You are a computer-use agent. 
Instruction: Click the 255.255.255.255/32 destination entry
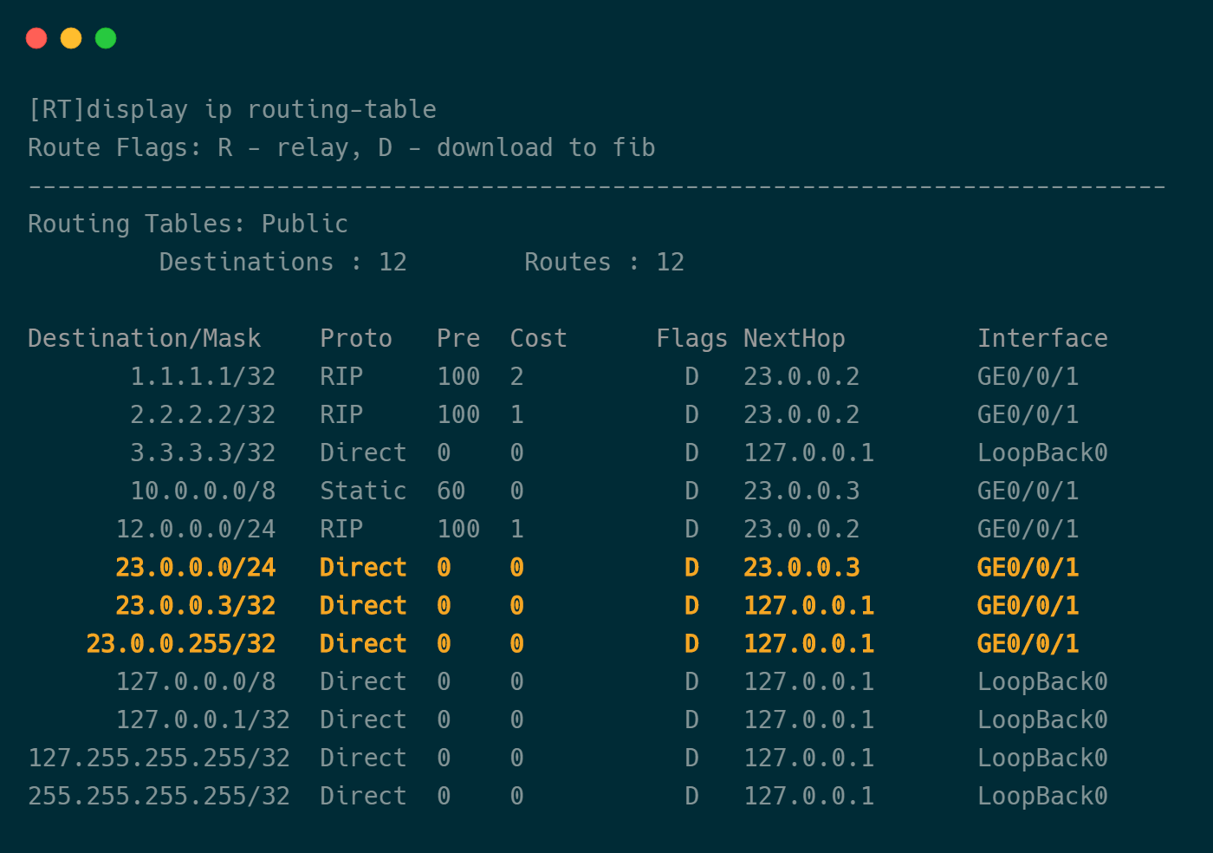coord(159,797)
